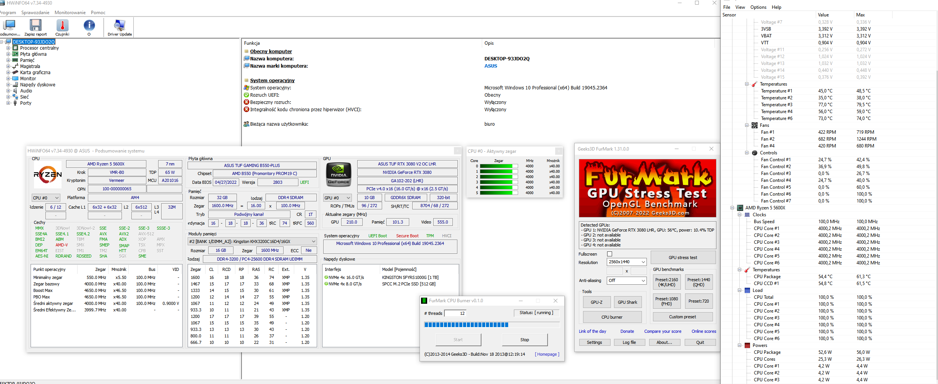
Task: Click the AMD Ryzen logo
Action: [48, 175]
